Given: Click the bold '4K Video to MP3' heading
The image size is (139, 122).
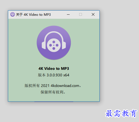Looking at the screenshot, I should pyautogui.click(x=54, y=68).
